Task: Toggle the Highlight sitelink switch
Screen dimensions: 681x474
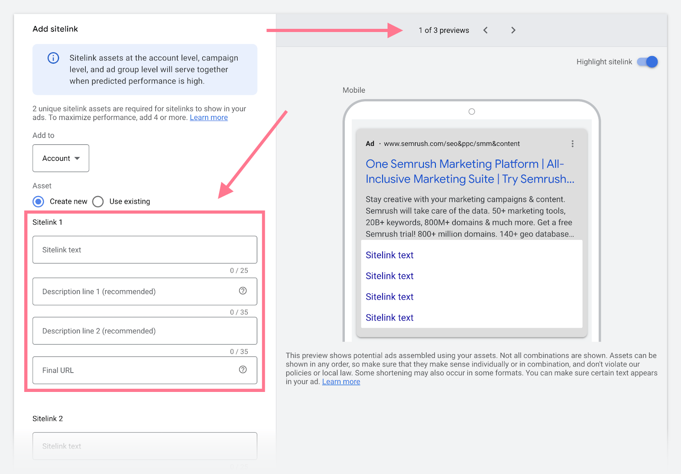Action: click(x=647, y=62)
